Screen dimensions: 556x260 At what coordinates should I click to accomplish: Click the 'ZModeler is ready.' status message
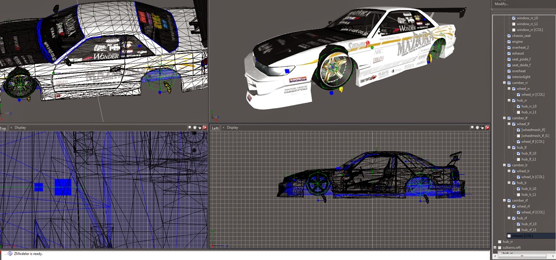(28, 253)
